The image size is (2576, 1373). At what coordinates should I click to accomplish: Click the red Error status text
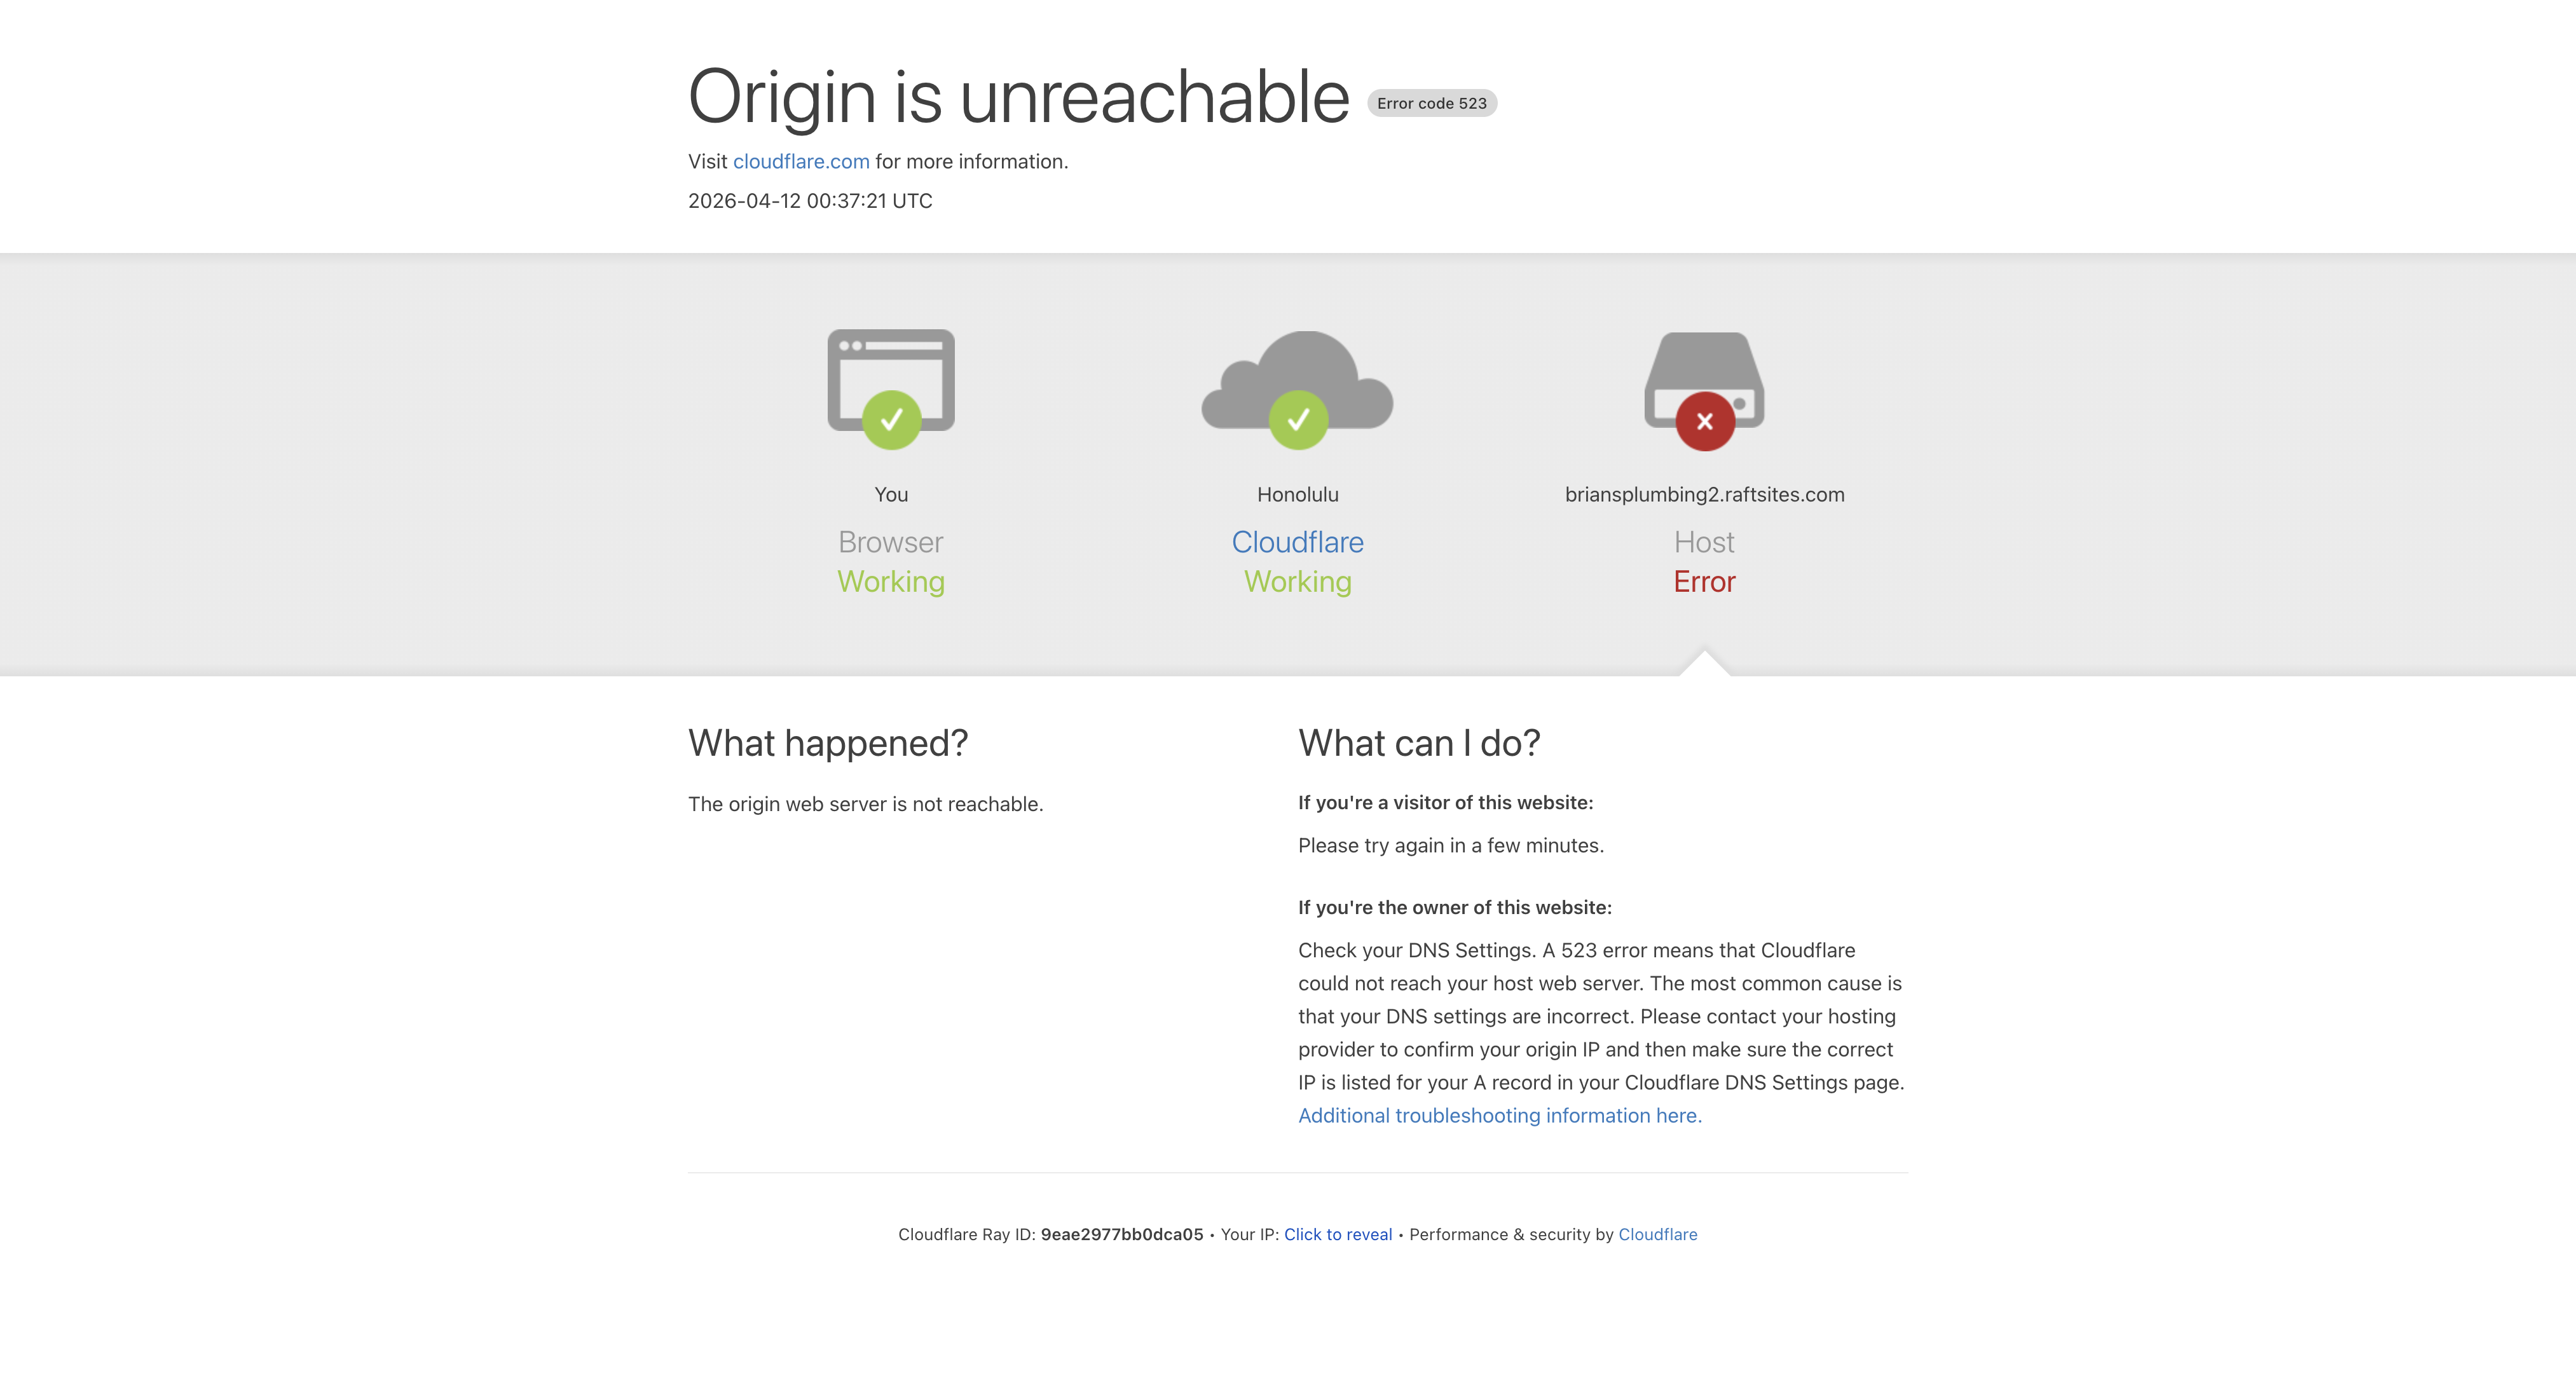point(1704,582)
